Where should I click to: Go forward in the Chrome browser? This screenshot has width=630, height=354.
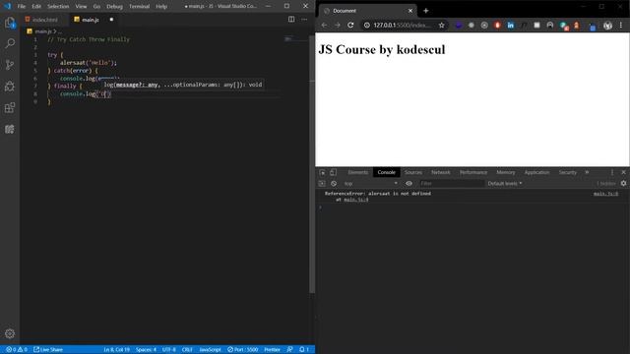338,25
